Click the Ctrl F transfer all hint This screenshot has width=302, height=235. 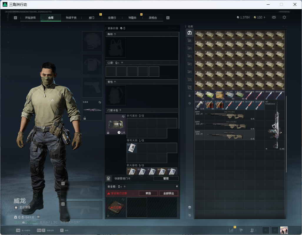tap(45, 230)
